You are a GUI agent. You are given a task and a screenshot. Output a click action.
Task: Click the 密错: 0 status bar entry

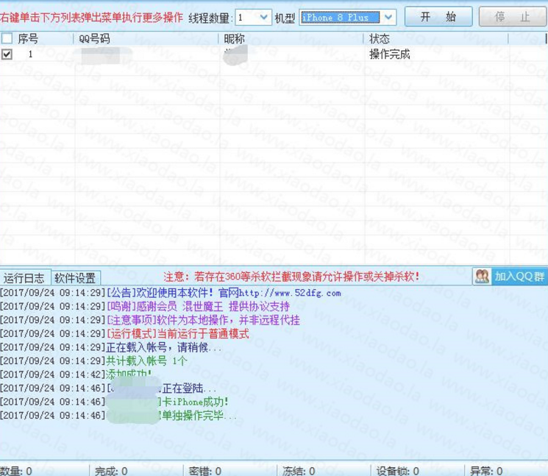coord(204,471)
